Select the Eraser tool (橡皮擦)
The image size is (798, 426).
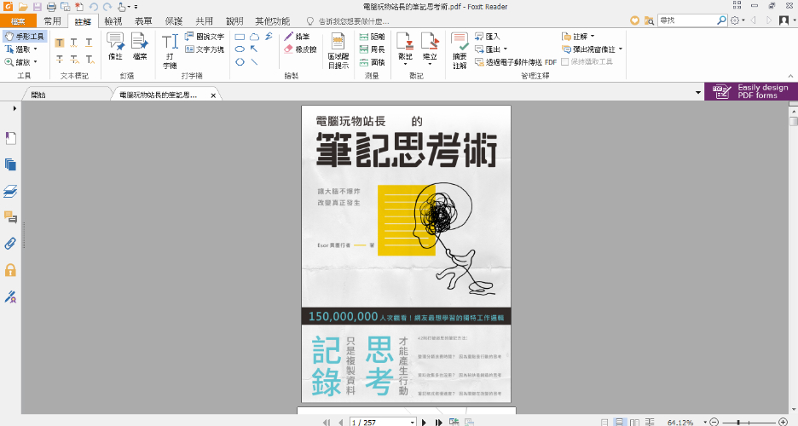(300, 49)
